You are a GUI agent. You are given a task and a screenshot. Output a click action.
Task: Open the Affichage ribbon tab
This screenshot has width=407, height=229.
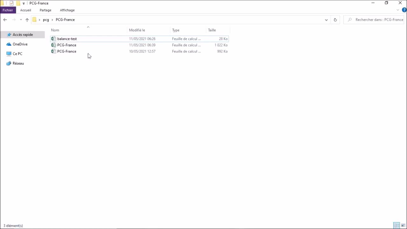[x=67, y=10]
